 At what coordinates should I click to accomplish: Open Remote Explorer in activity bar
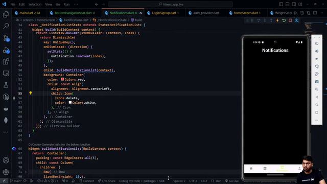point(6,74)
